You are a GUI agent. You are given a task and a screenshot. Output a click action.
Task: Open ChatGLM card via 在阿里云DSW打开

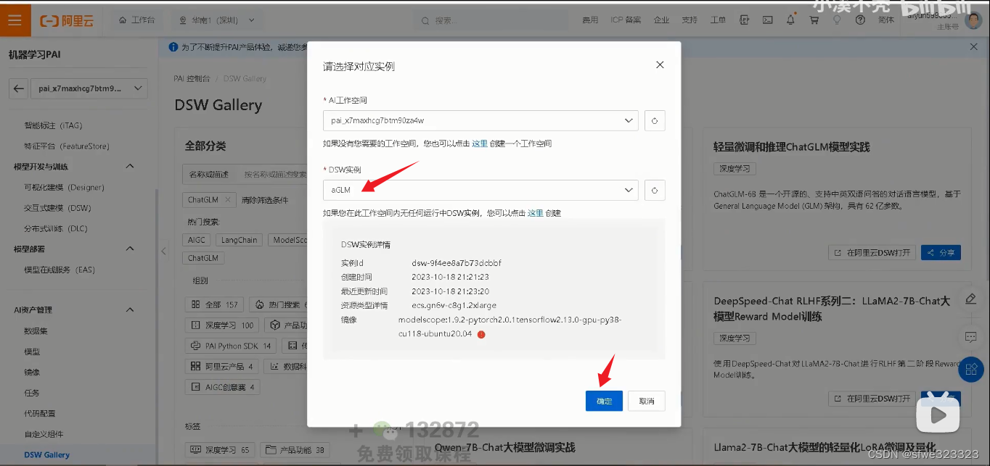(872, 253)
